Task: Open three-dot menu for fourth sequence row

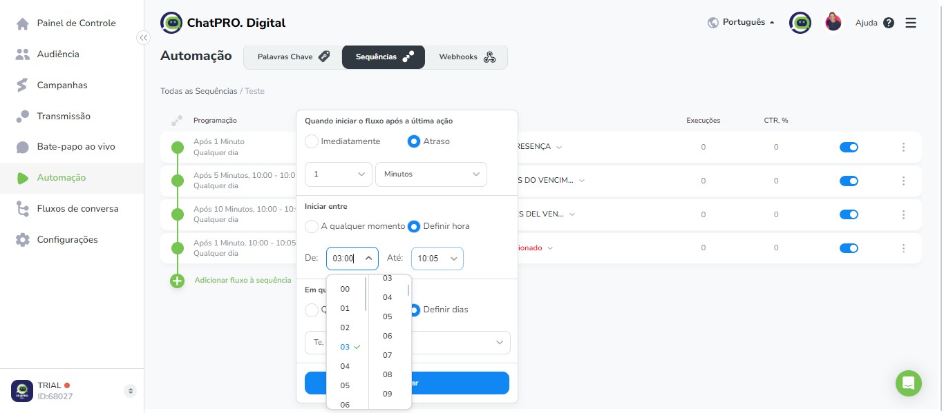Action: (x=903, y=248)
